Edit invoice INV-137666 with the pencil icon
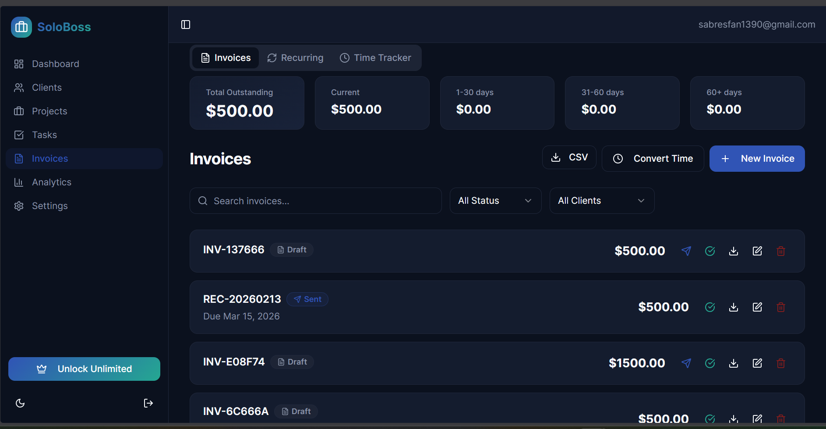826x429 pixels. 757,251
